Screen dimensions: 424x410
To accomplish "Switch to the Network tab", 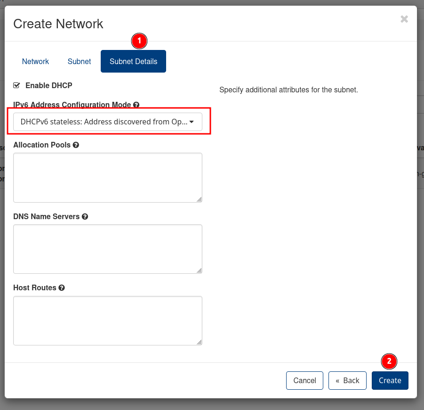I will [x=35, y=61].
